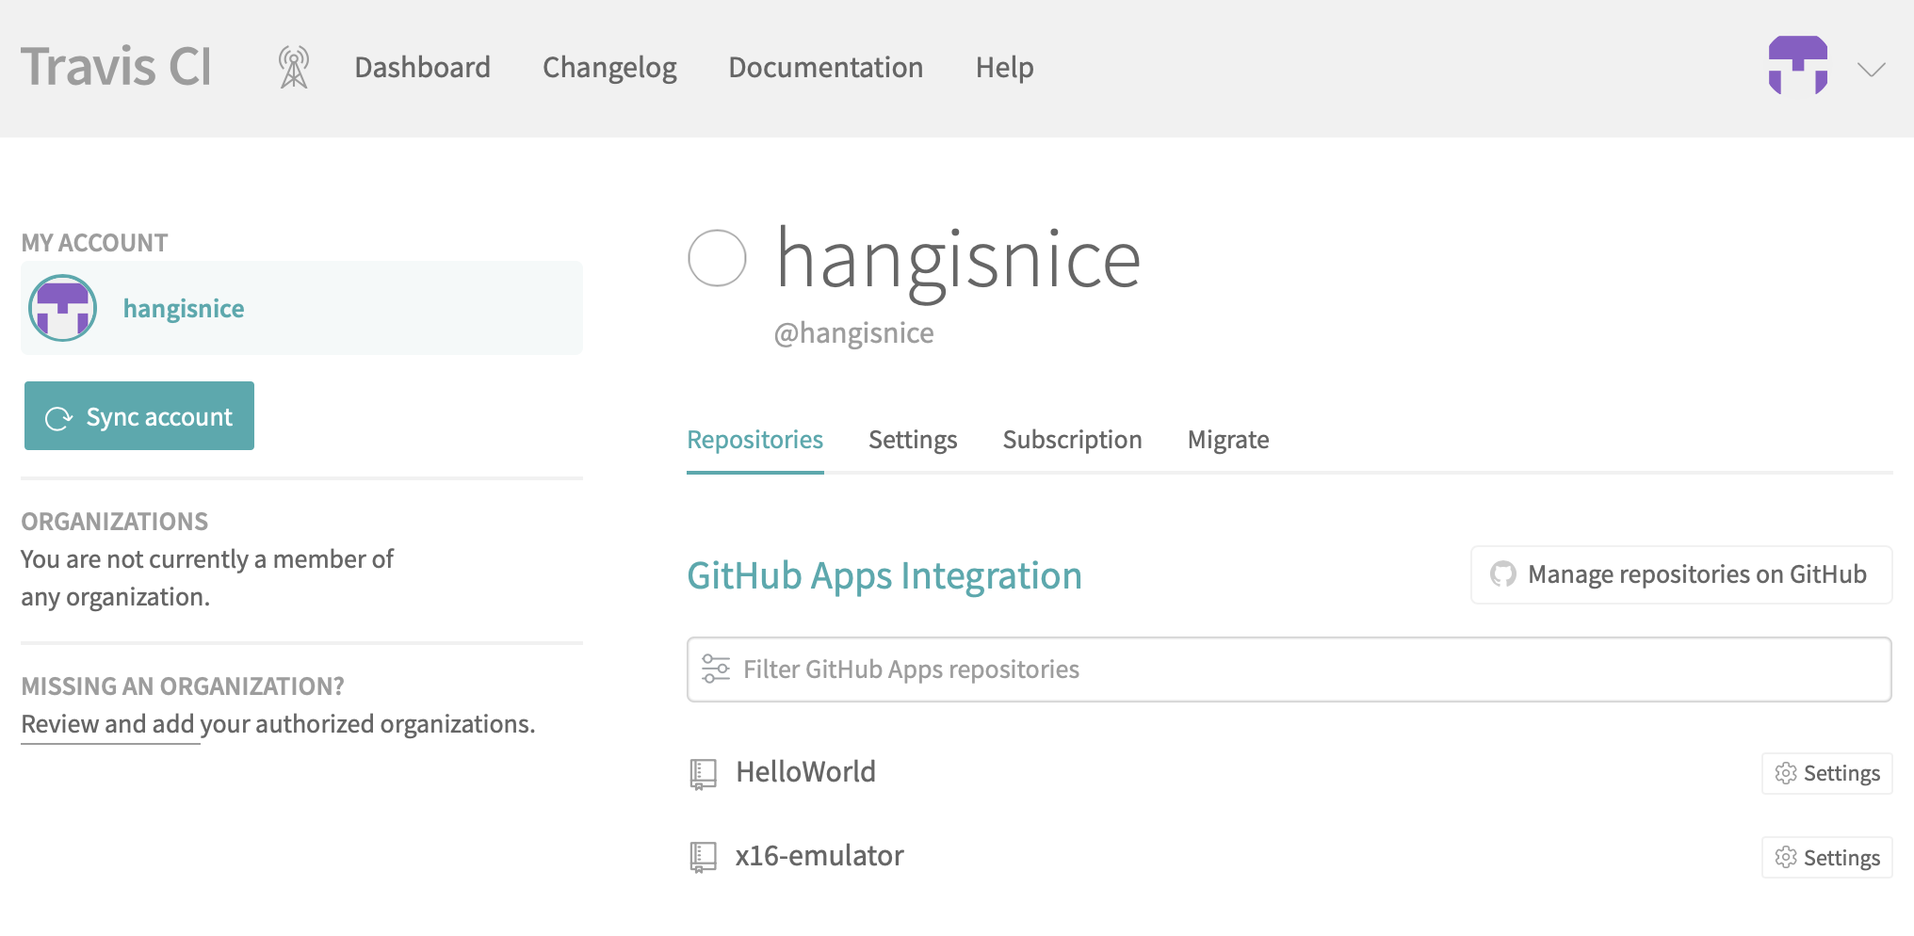Open Documentation from the header

[825, 68]
